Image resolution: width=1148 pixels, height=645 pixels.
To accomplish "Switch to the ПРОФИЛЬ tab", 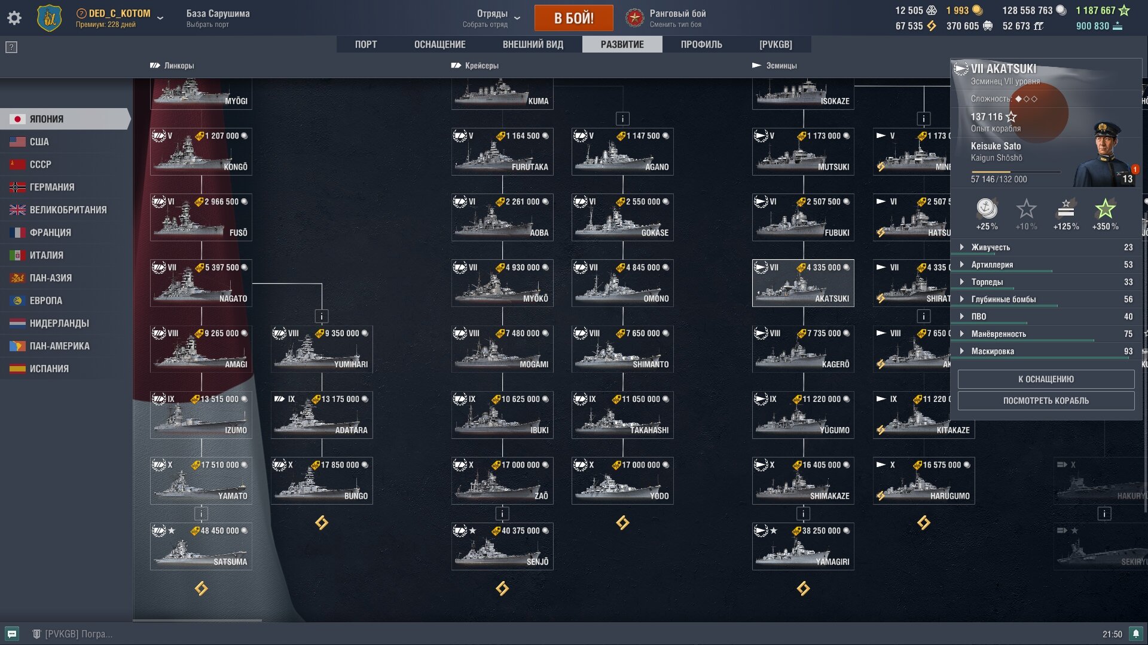I will [x=701, y=44].
